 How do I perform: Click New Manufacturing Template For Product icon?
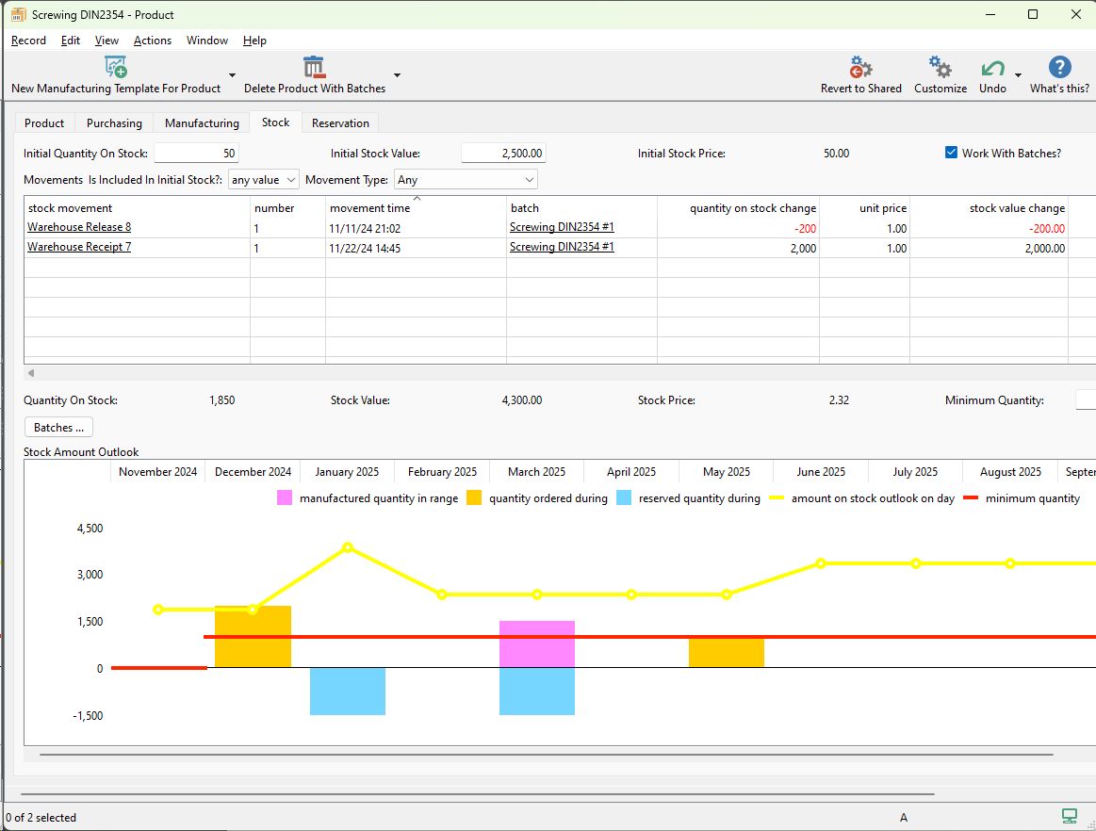[116, 68]
